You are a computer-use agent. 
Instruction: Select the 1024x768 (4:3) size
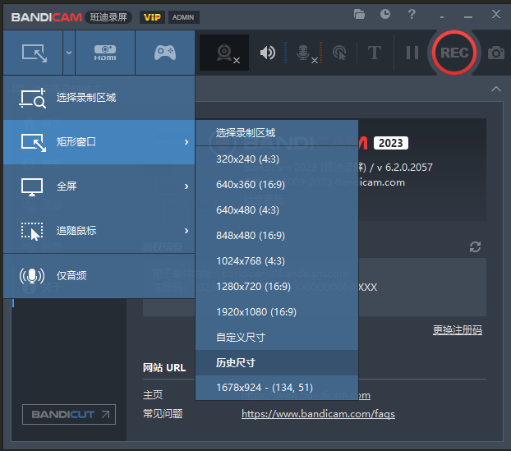click(x=277, y=261)
